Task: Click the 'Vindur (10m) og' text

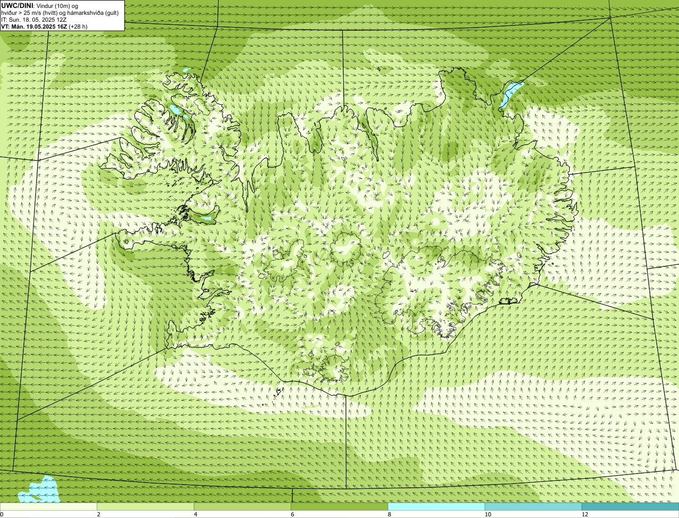Action: (x=57, y=5)
